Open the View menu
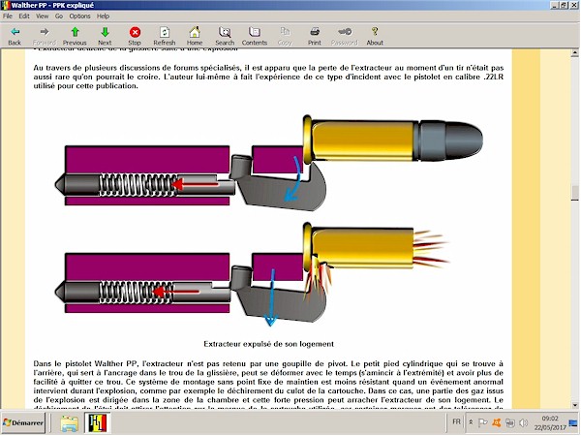Viewport: 581px width, 436px height. tap(43, 16)
